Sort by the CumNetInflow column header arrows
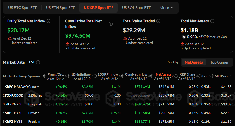The height and width of the screenshot is (126, 235). click(149, 76)
